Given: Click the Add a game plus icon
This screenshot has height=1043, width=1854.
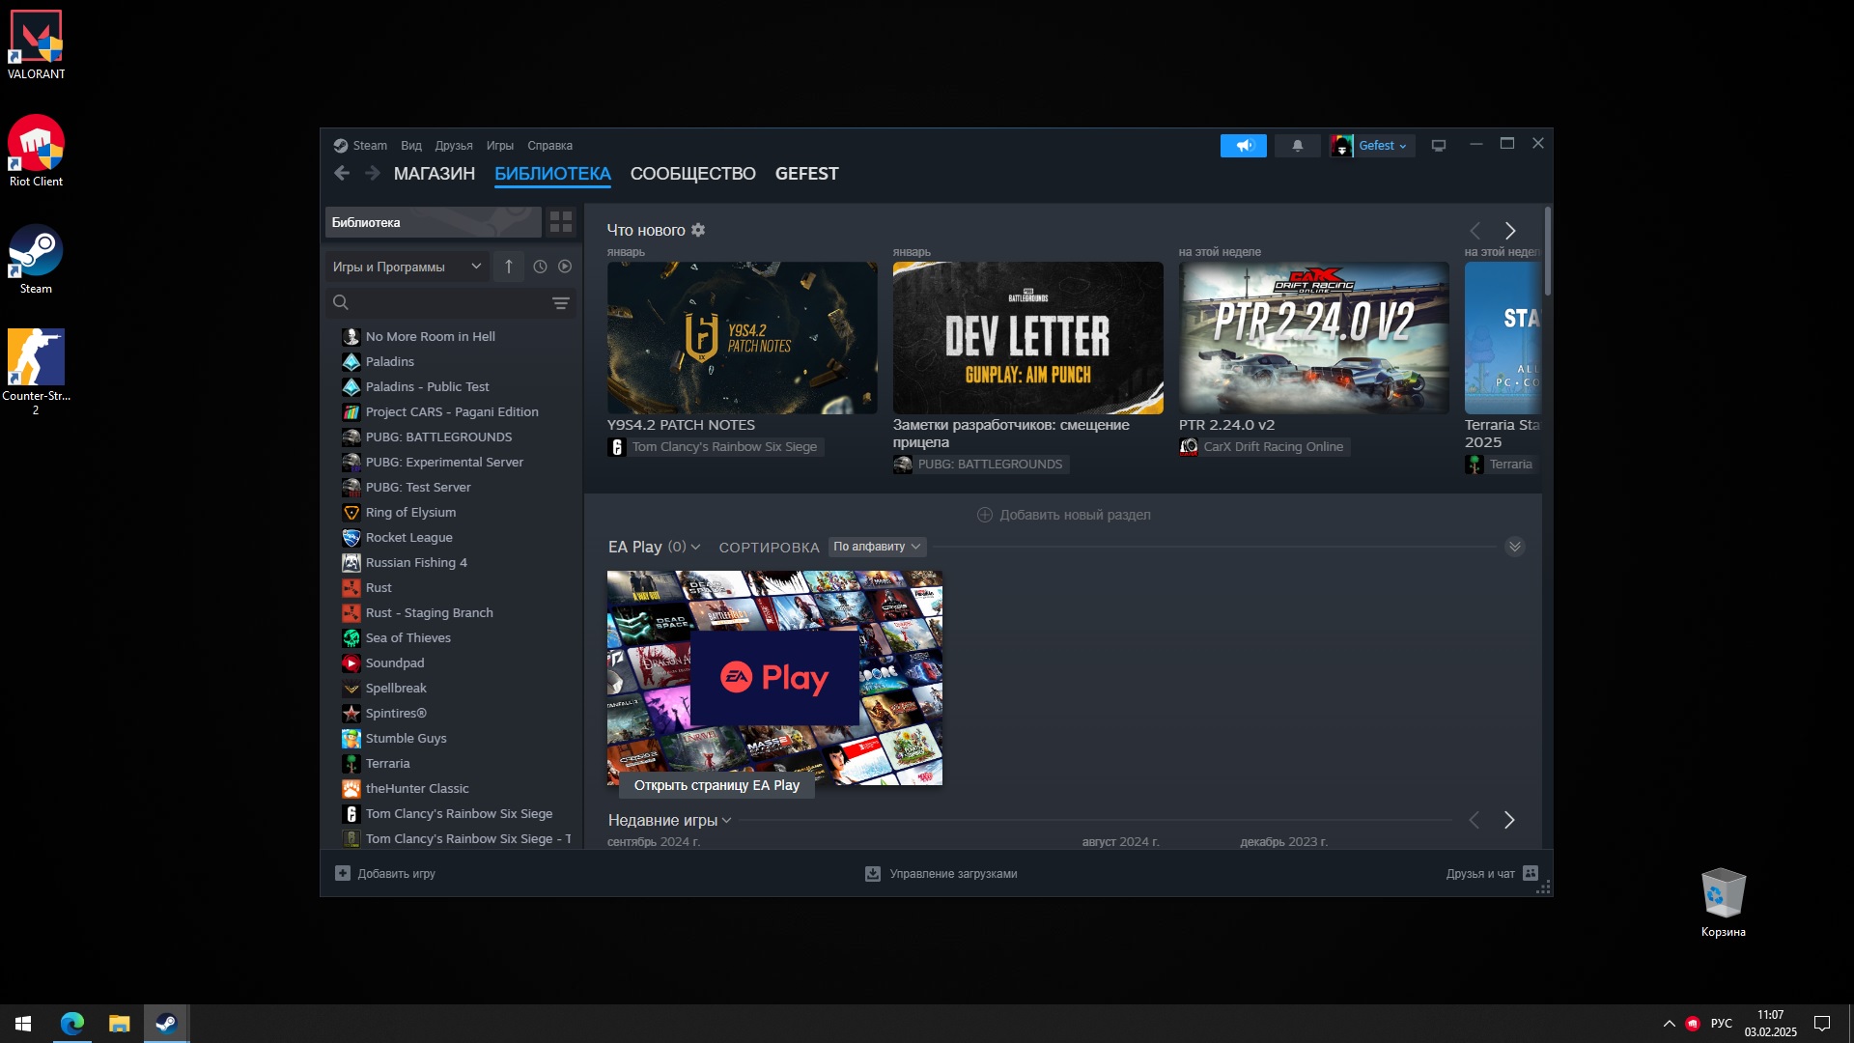Looking at the screenshot, I should (343, 873).
